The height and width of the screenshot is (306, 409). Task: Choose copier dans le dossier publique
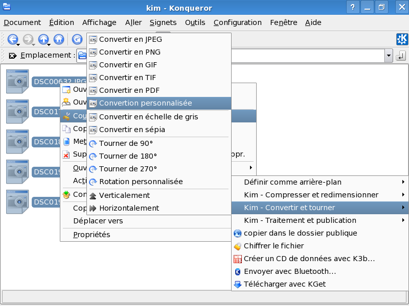pos(320,233)
